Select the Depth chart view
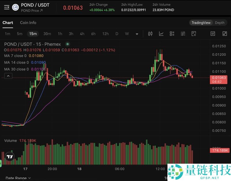The image size is (231, 181). coord(220,23)
